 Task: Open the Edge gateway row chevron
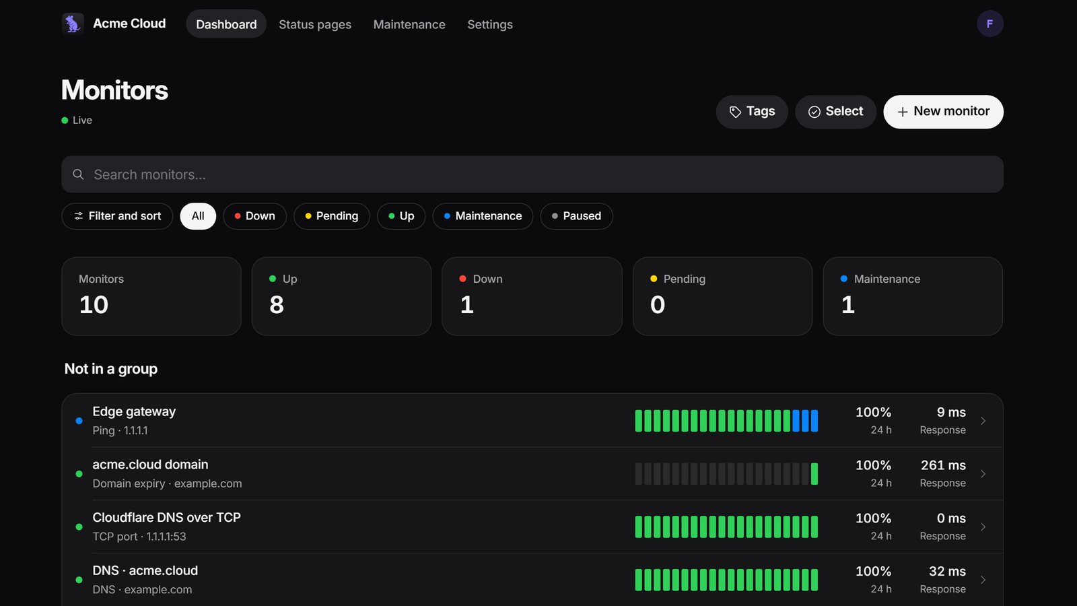(x=983, y=421)
